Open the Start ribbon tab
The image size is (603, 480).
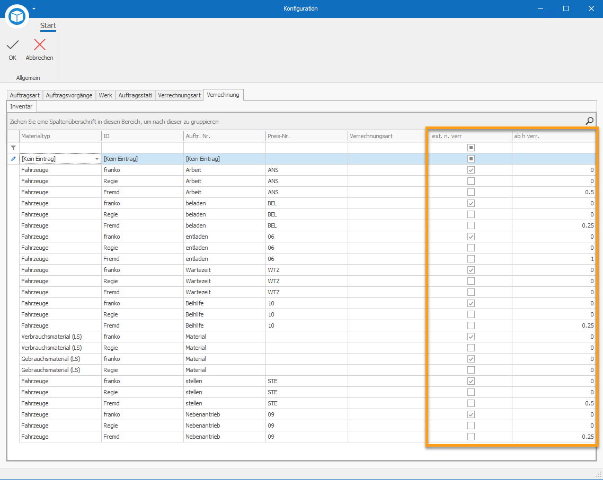48,25
